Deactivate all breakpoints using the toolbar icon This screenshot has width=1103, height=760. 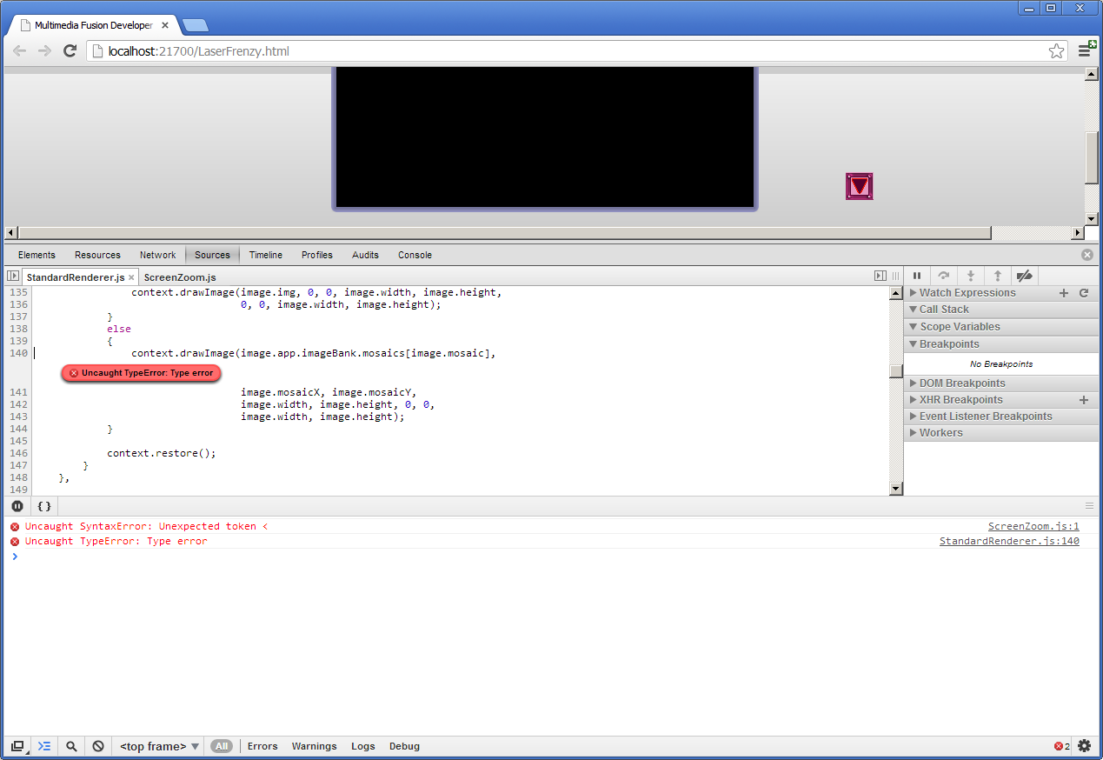coord(1024,276)
